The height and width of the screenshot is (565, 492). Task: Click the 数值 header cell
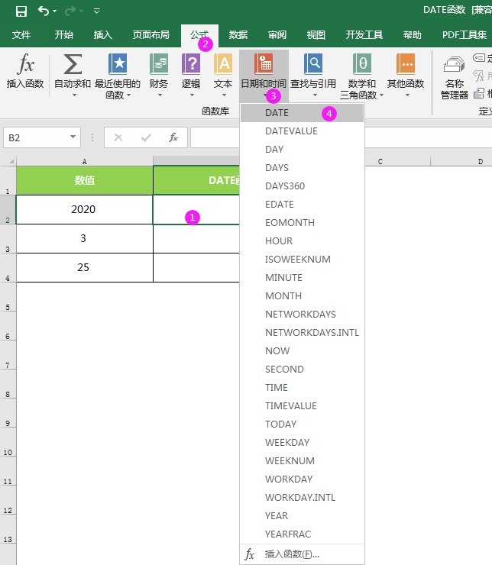(x=85, y=180)
